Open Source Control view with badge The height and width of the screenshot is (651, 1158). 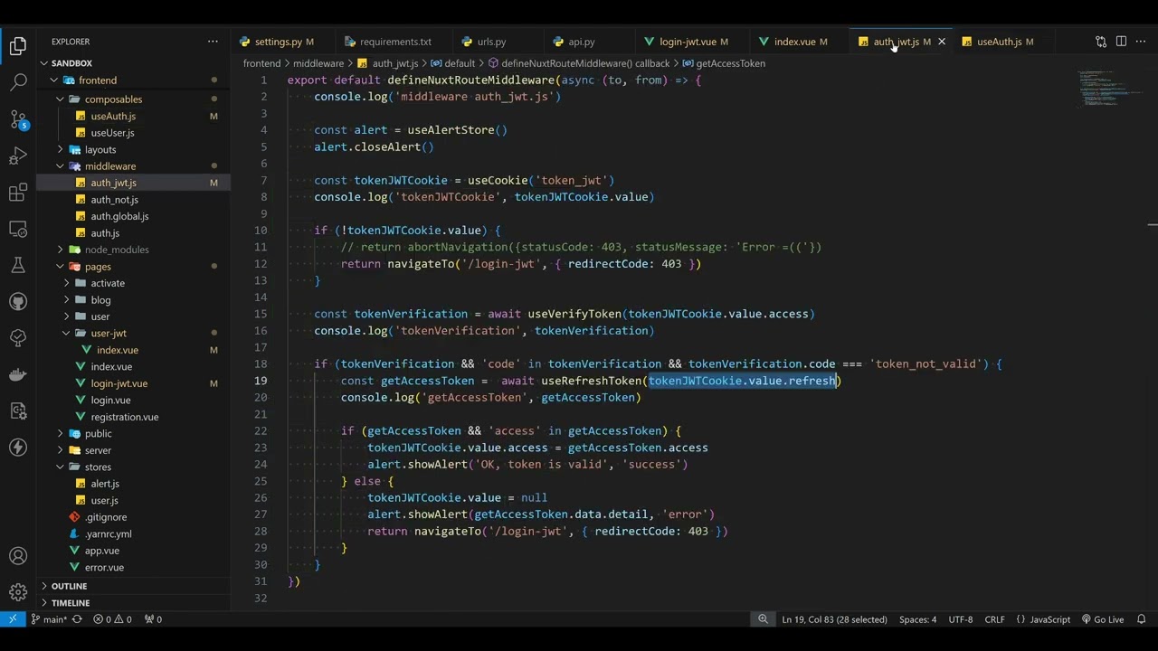click(x=18, y=119)
